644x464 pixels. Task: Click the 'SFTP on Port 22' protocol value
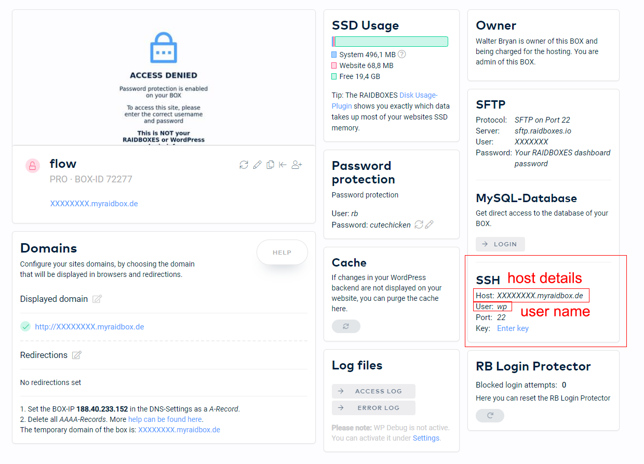coord(542,120)
